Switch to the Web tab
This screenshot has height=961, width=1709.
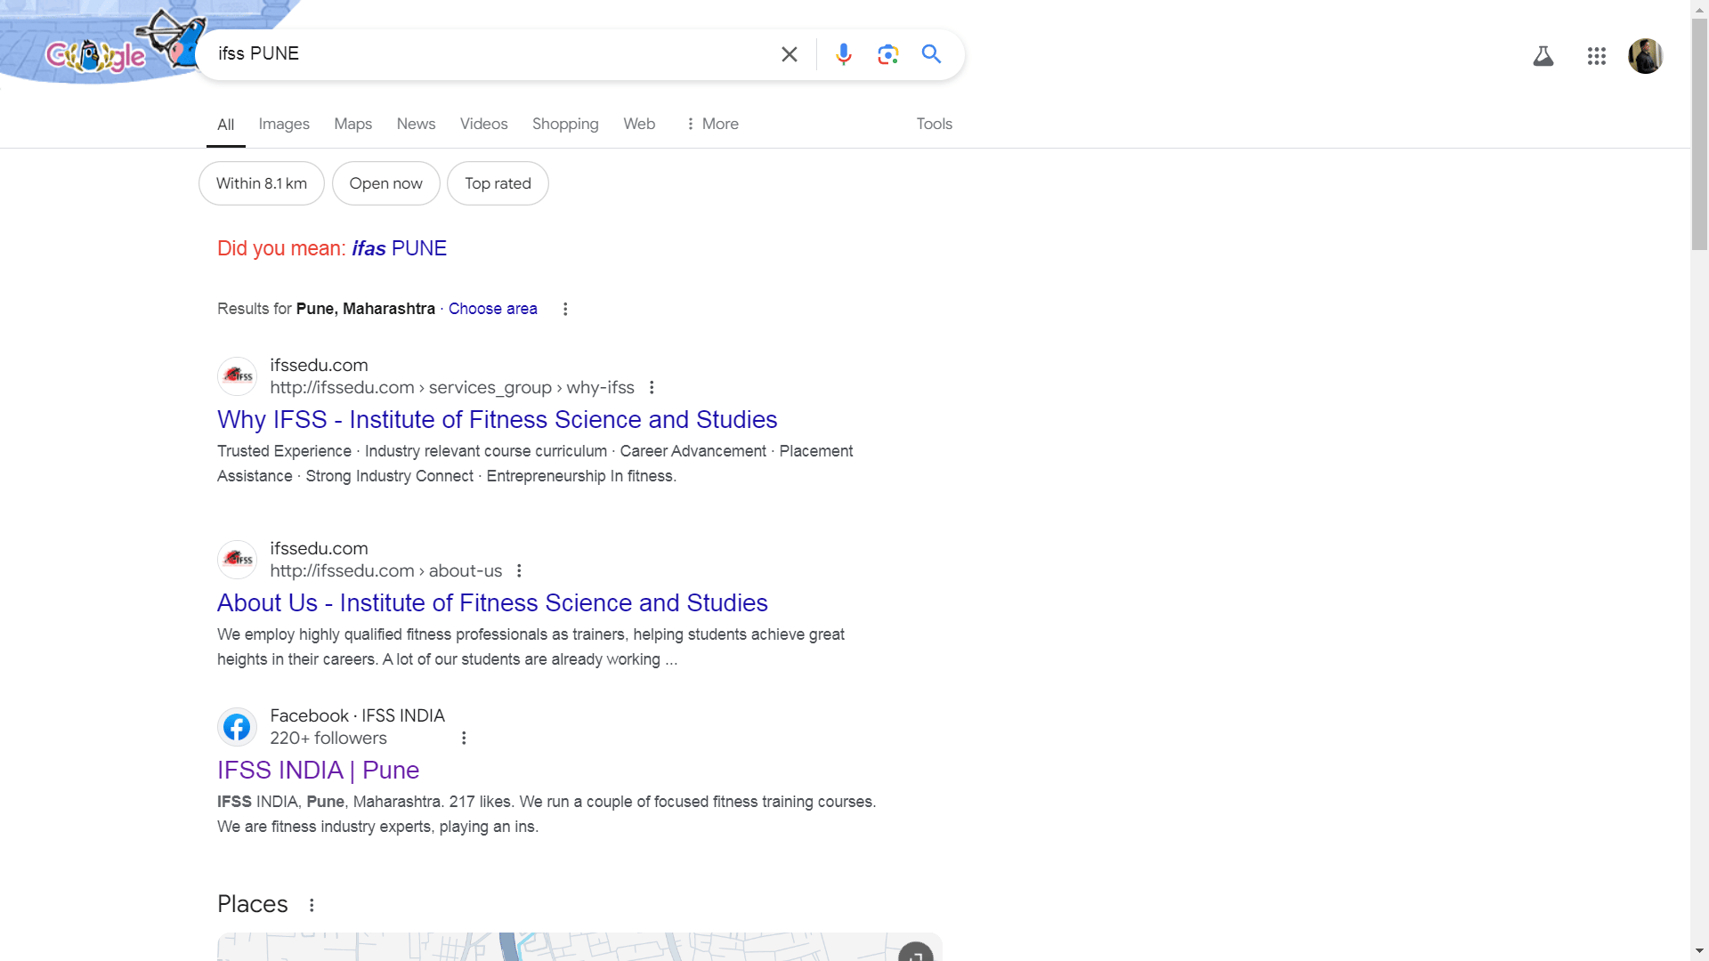[639, 124]
